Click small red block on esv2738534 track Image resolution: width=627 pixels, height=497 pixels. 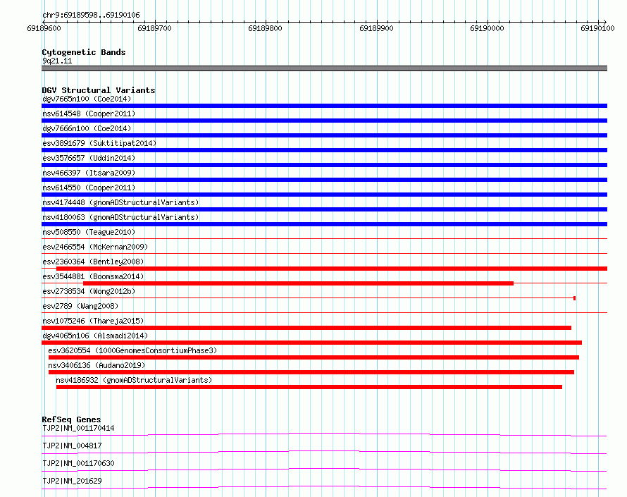tap(575, 298)
